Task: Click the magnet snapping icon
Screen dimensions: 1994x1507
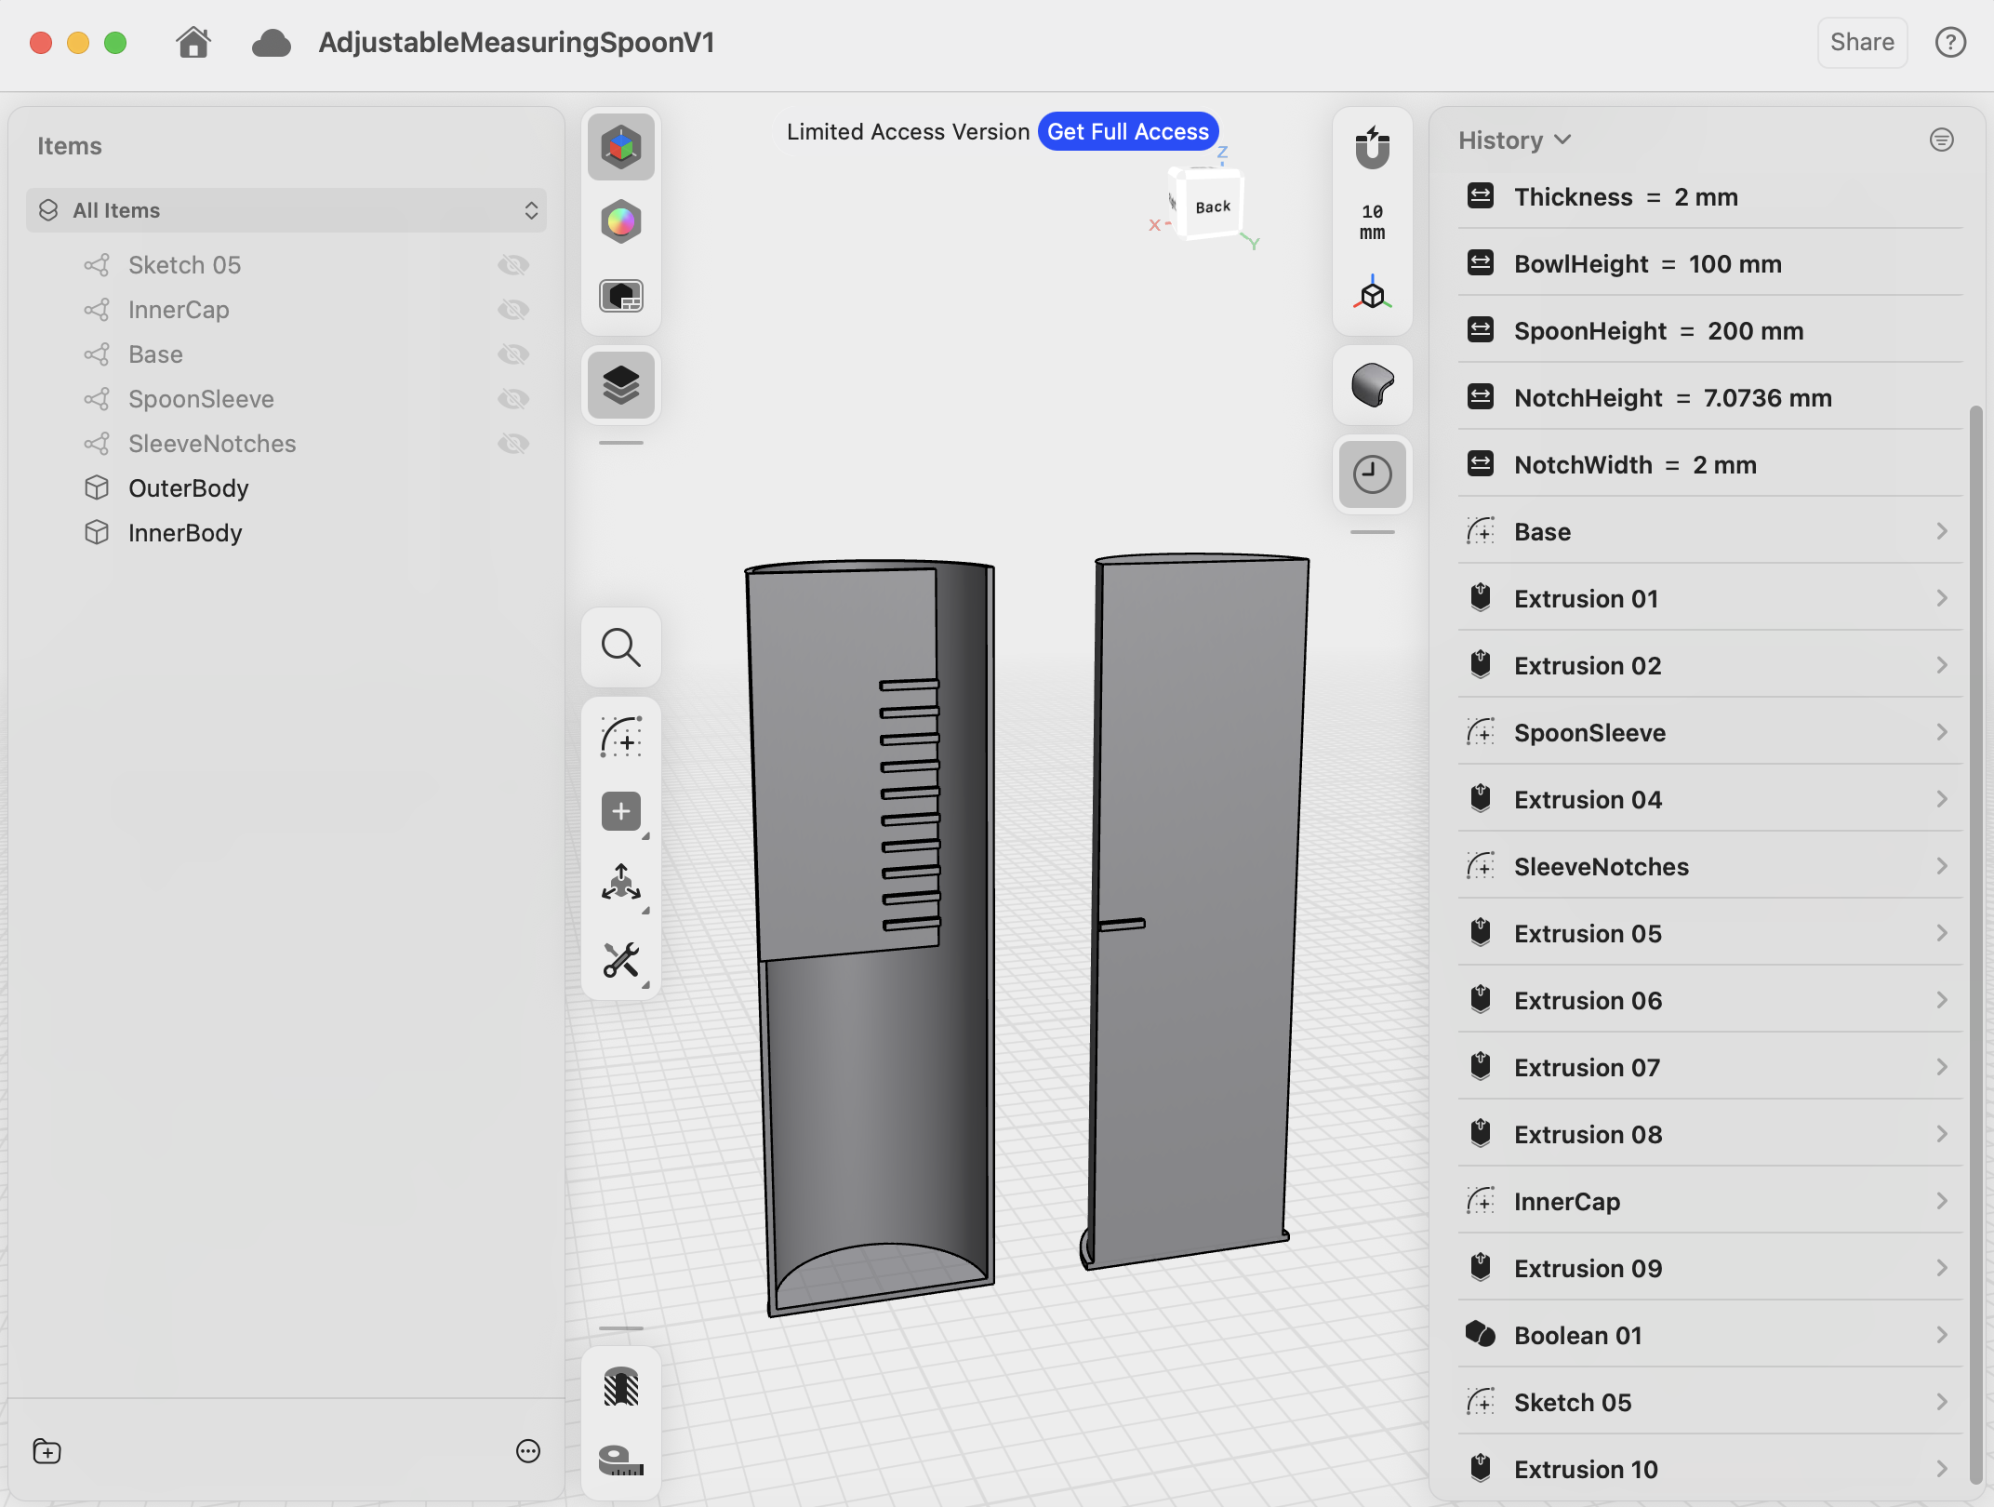Action: (1373, 149)
